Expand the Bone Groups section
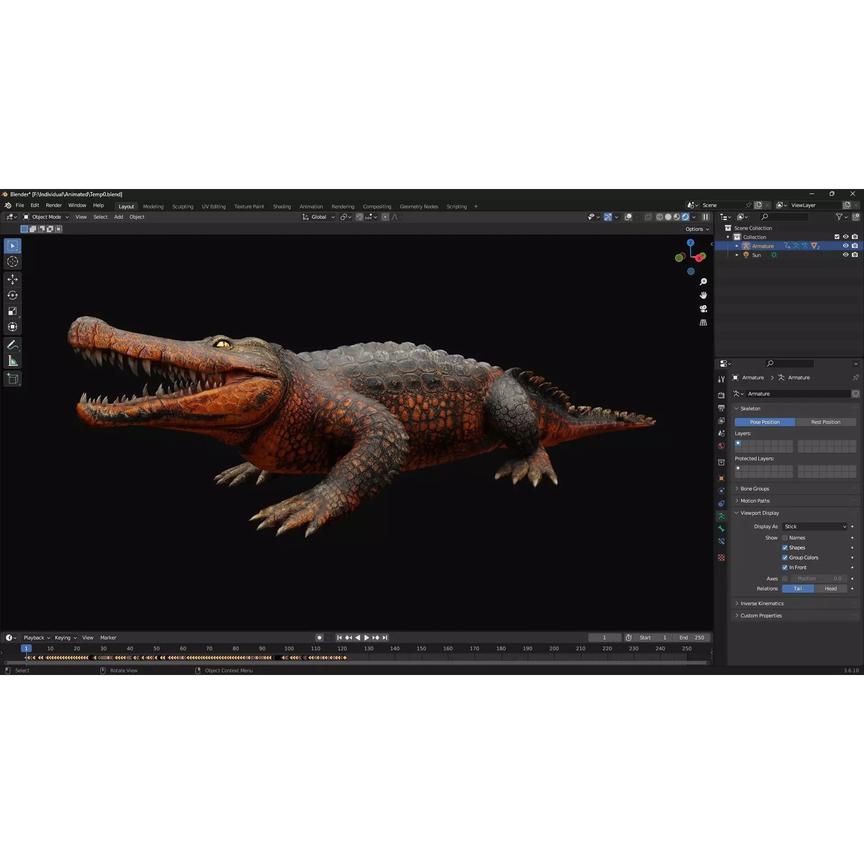 754,488
